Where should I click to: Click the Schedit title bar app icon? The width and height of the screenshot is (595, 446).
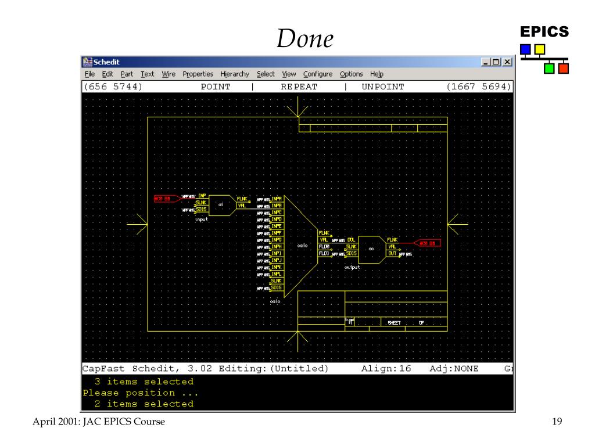88,62
